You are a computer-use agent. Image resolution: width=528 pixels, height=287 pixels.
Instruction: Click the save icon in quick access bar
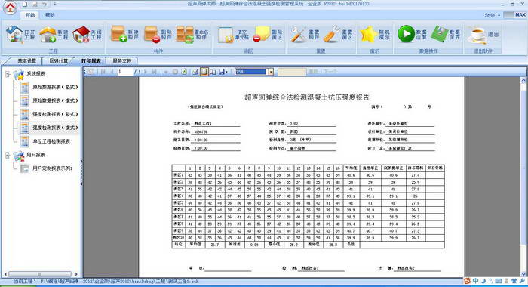pos(35,4)
